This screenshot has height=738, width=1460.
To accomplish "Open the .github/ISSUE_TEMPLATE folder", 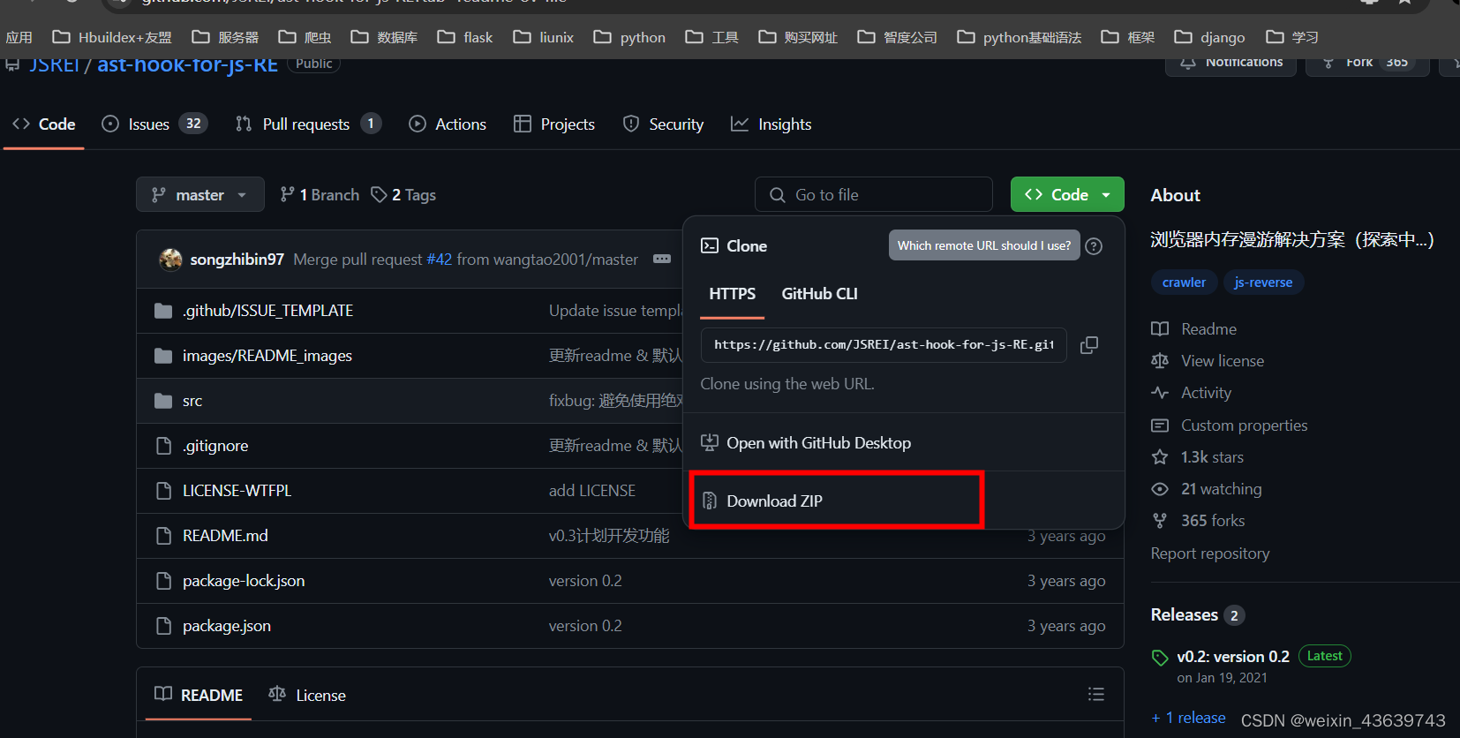I will pos(267,311).
